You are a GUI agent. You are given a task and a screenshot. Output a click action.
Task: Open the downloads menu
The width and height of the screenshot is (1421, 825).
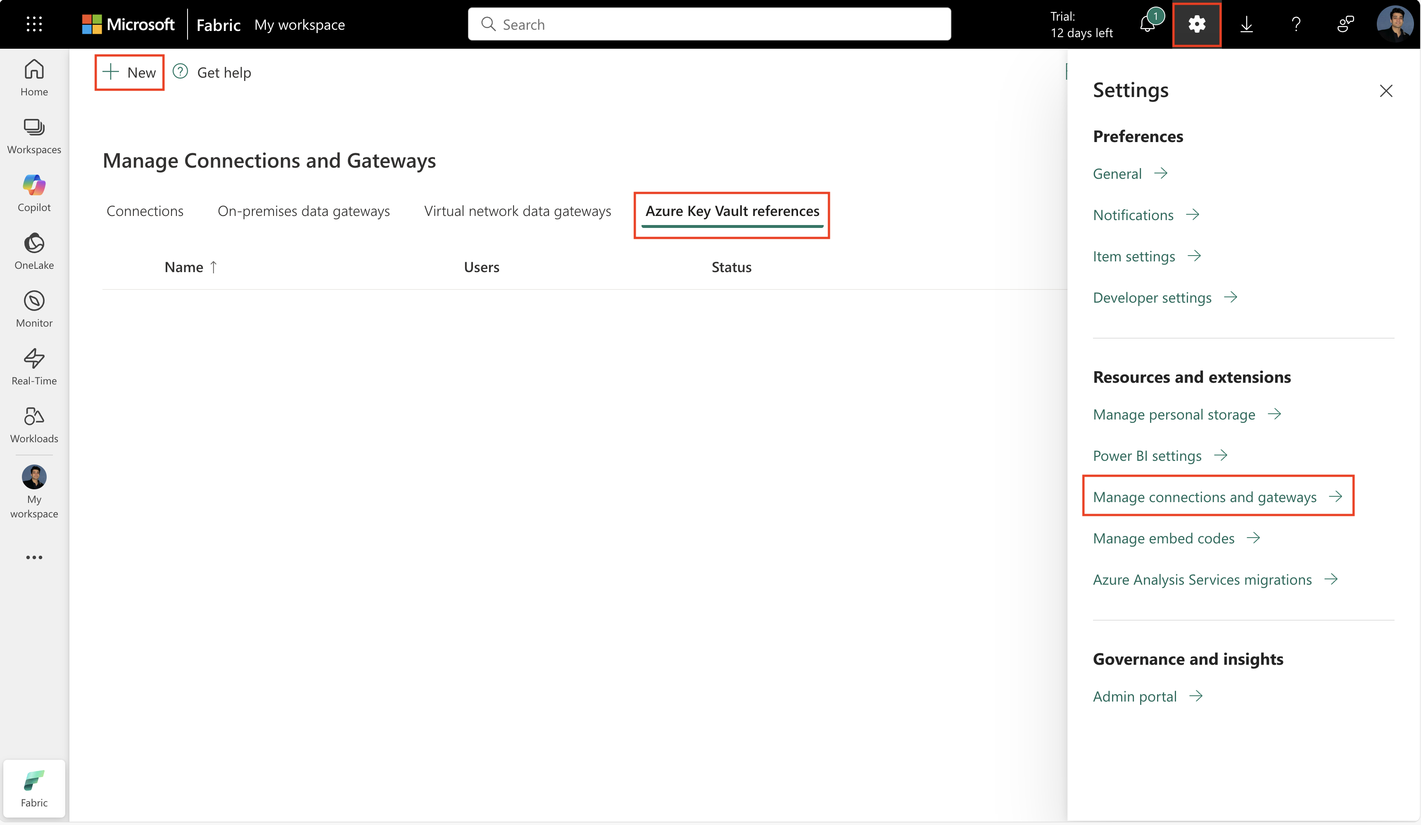pyautogui.click(x=1246, y=24)
